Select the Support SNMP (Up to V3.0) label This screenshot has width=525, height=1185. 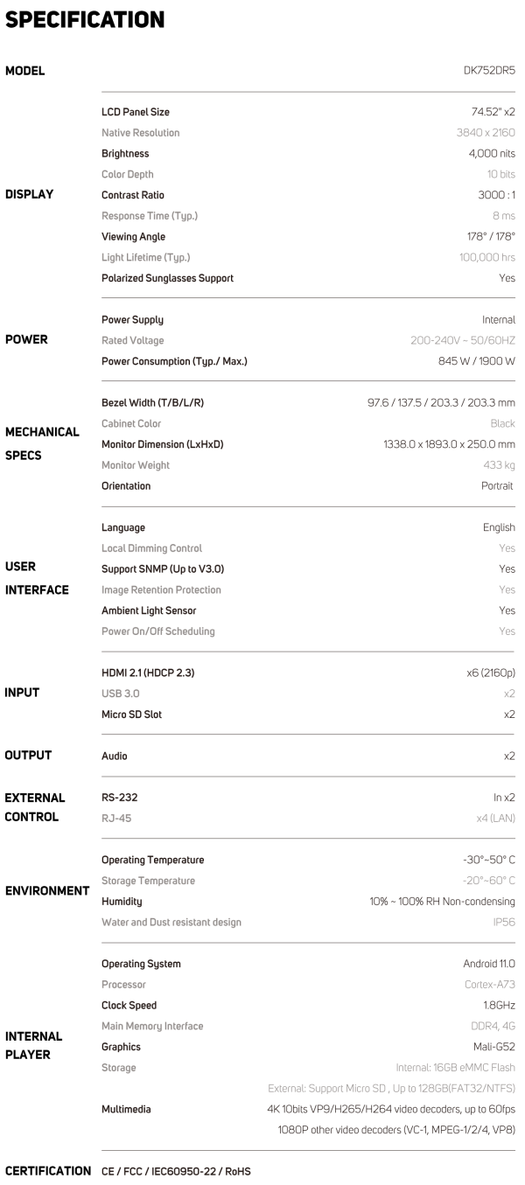coord(159,568)
